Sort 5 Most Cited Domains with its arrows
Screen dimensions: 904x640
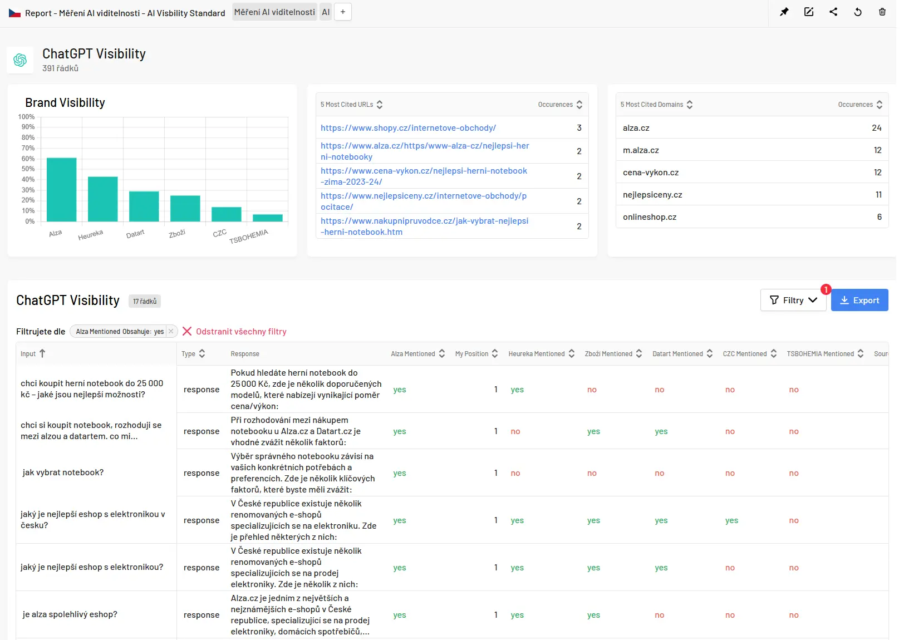coord(690,104)
